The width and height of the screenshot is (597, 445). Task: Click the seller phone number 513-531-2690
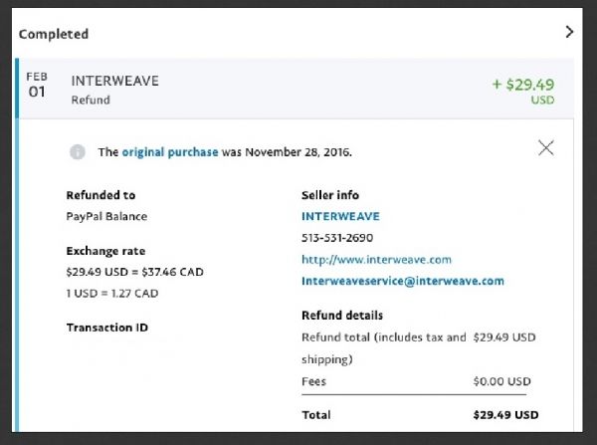click(337, 238)
